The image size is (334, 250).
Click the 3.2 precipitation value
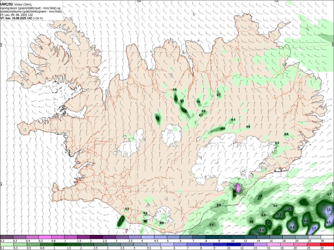(279, 215)
